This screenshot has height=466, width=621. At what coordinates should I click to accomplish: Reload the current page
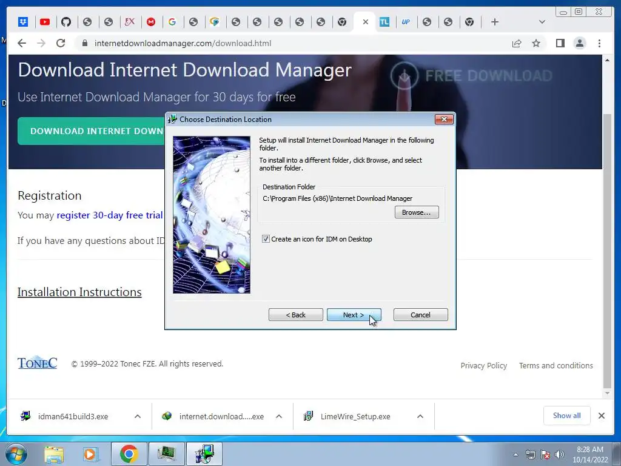coord(61,43)
